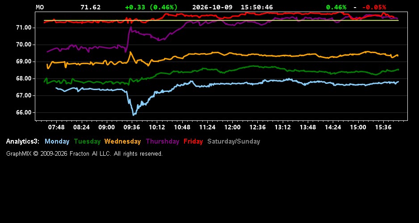This screenshot has width=419, height=223.
Task: Click the orange Wednesday line's 09:36 spike
Action: (130, 53)
